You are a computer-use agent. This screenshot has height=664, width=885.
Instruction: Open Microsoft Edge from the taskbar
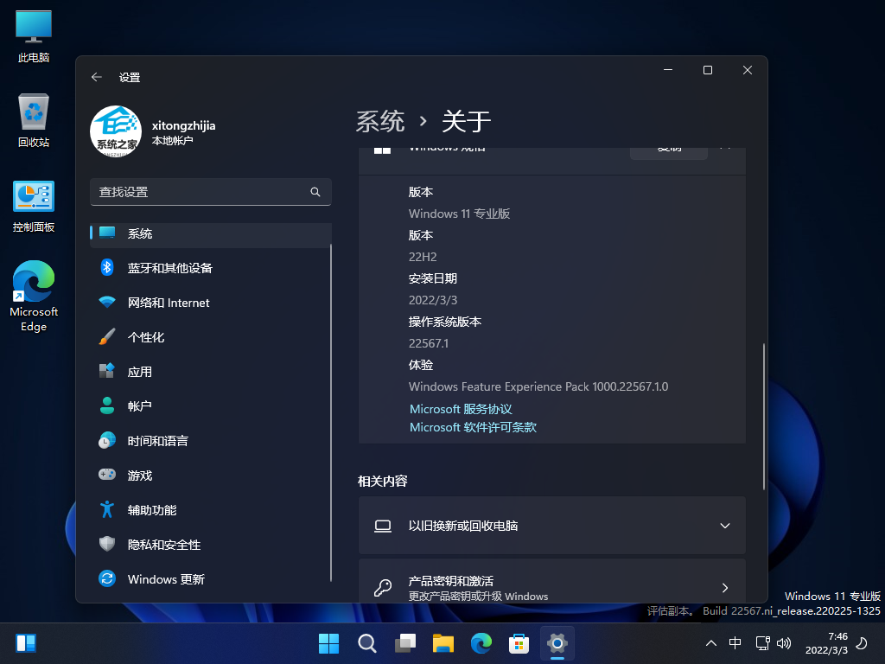481,643
